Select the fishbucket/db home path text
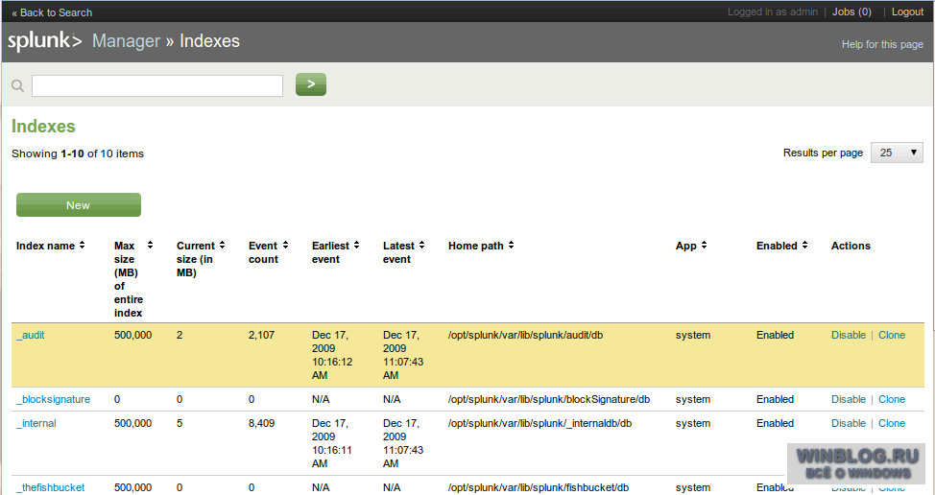Viewport: 935px width, 495px height. 539,487
